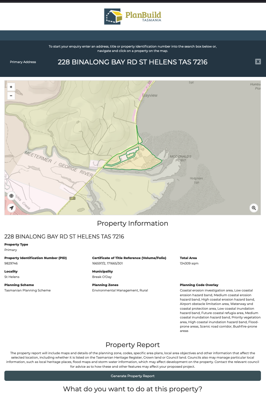Click Generate Property Report button
The width and height of the screenshot is (266, 394).
[x=133, y=376]
